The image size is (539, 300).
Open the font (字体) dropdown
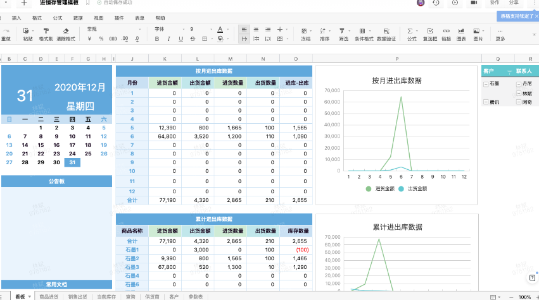click(x=170, y=30)
